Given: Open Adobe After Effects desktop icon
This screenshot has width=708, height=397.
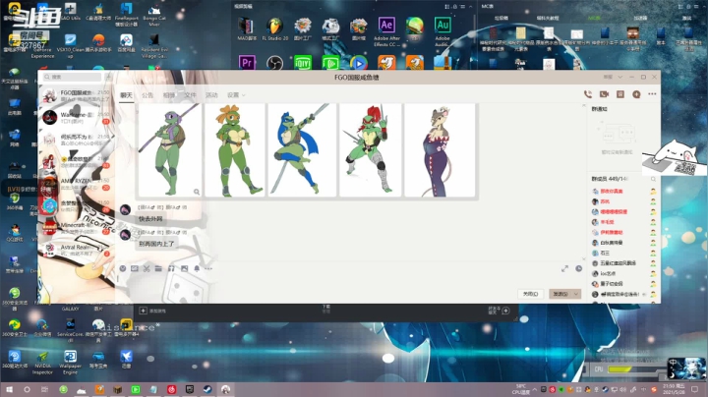Looking at the screenshot, I should 386,29.
